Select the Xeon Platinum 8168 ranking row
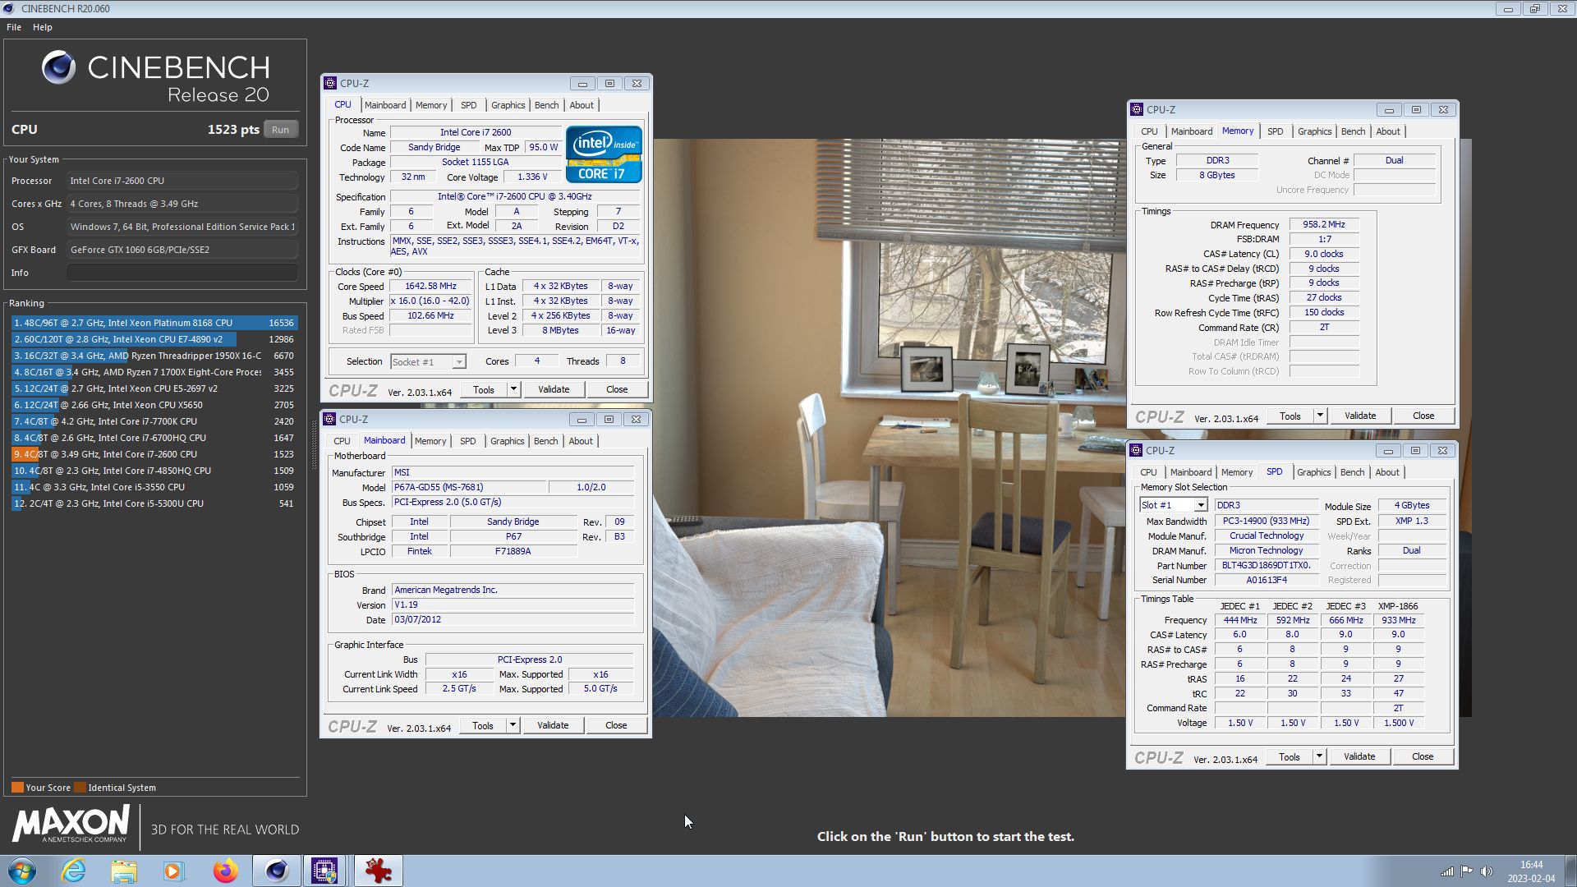This screenshot has width=1577, height=887. click(x=154, y=323)
